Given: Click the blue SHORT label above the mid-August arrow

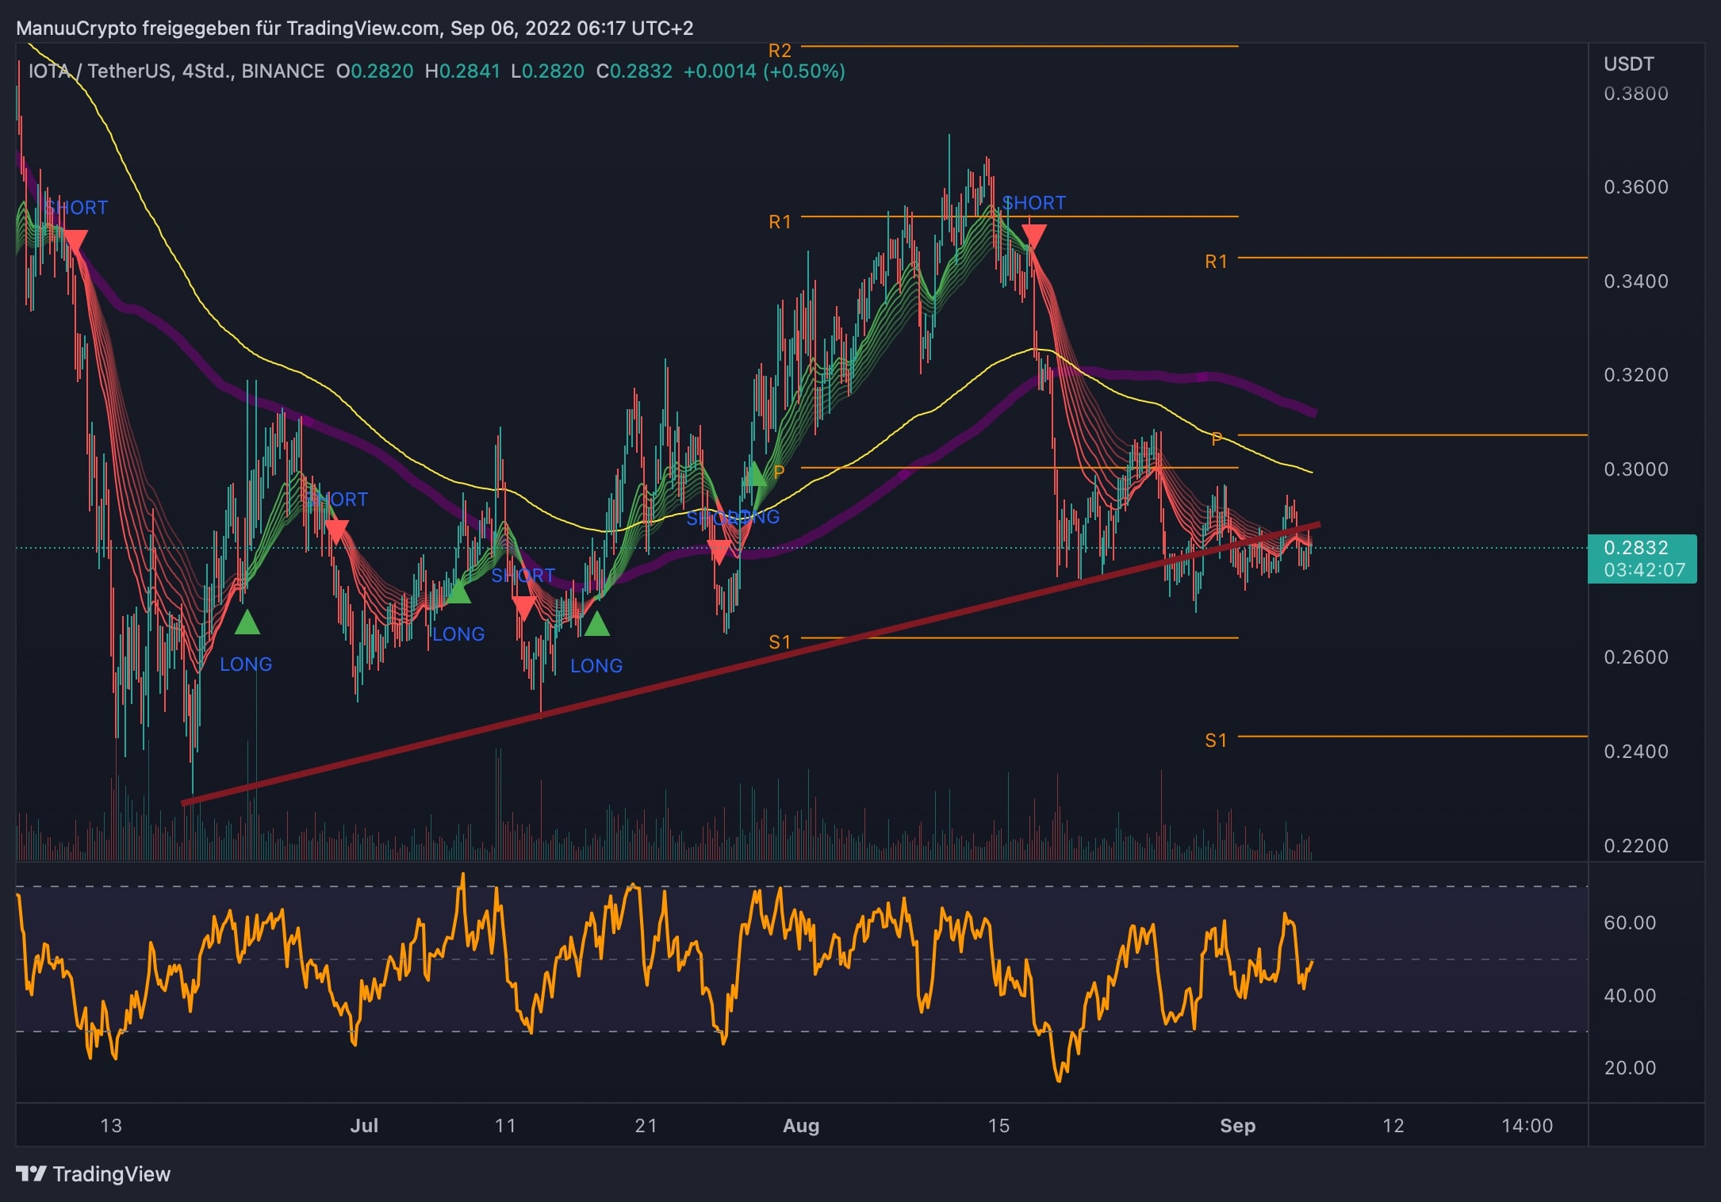Looking at the screenshot, I should tap(1034, 203).
